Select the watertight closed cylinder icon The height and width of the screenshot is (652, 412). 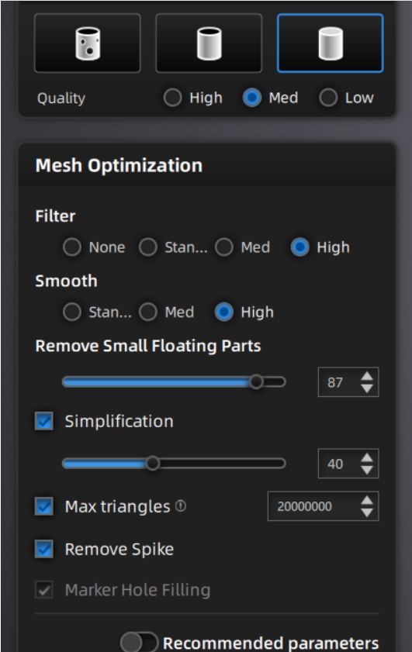pos(330,43)
